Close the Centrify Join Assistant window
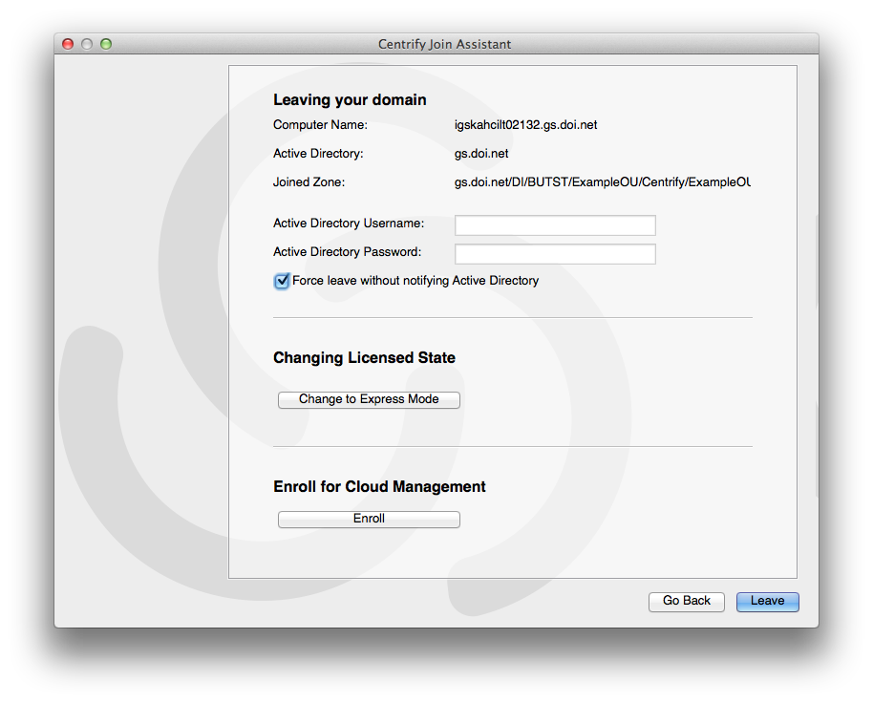 (68, 44)
